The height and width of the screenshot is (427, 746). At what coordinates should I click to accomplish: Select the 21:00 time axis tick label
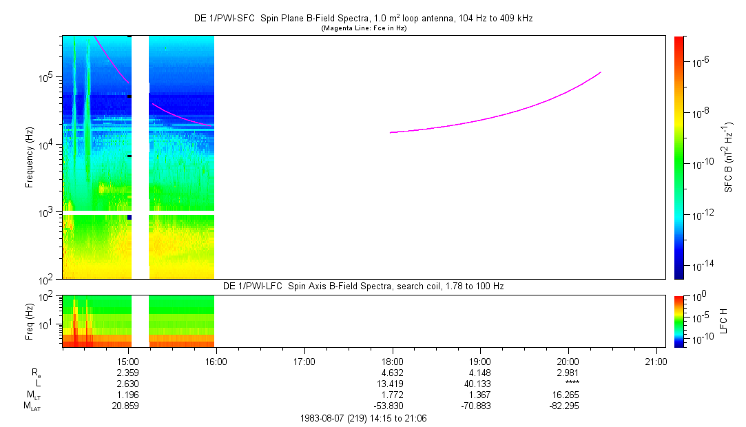(x=655, y=361)
